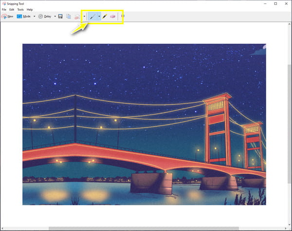The height and width of the screenshot is (231, 292).
Task: Open the Mode button
Action: pyautogui.click(x=23, y=16)
